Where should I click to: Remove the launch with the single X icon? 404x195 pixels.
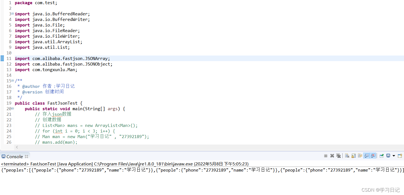(332, 156)
